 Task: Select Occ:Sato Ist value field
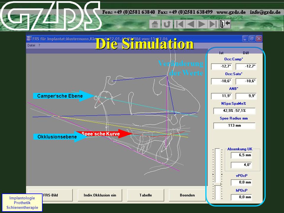tap(221, 81)
